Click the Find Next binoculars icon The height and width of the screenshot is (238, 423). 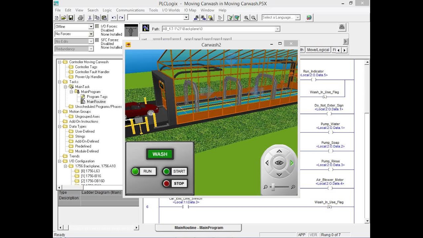click(x=204, y=18)
